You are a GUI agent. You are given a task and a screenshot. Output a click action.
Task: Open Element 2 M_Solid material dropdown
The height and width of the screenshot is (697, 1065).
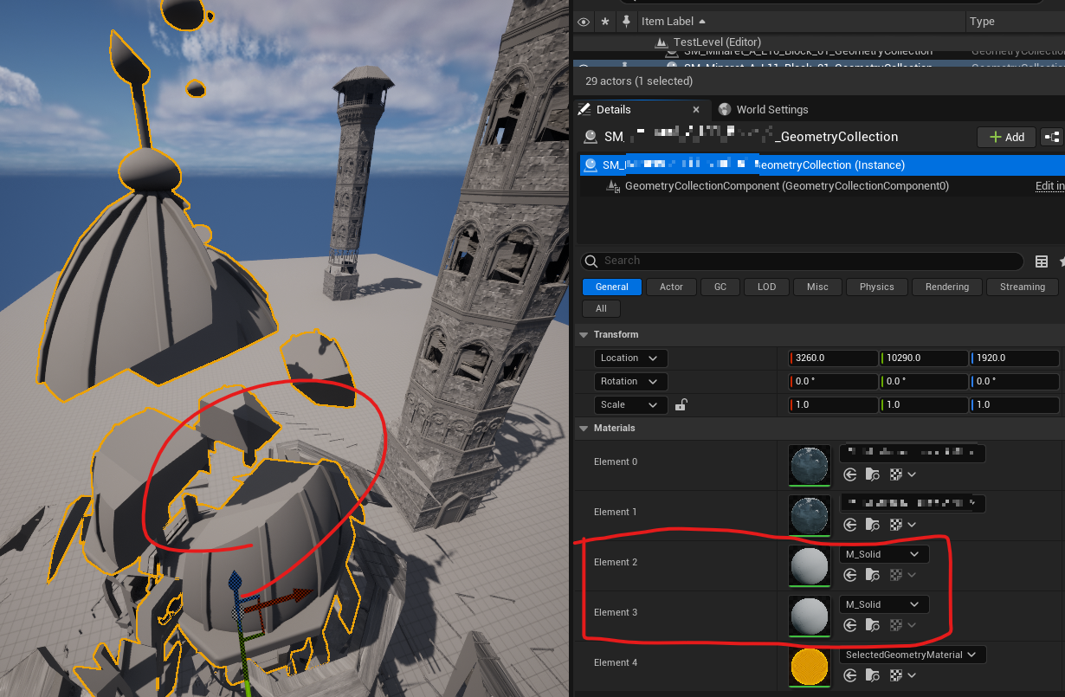pyautogui.click(x=884, y=554)
